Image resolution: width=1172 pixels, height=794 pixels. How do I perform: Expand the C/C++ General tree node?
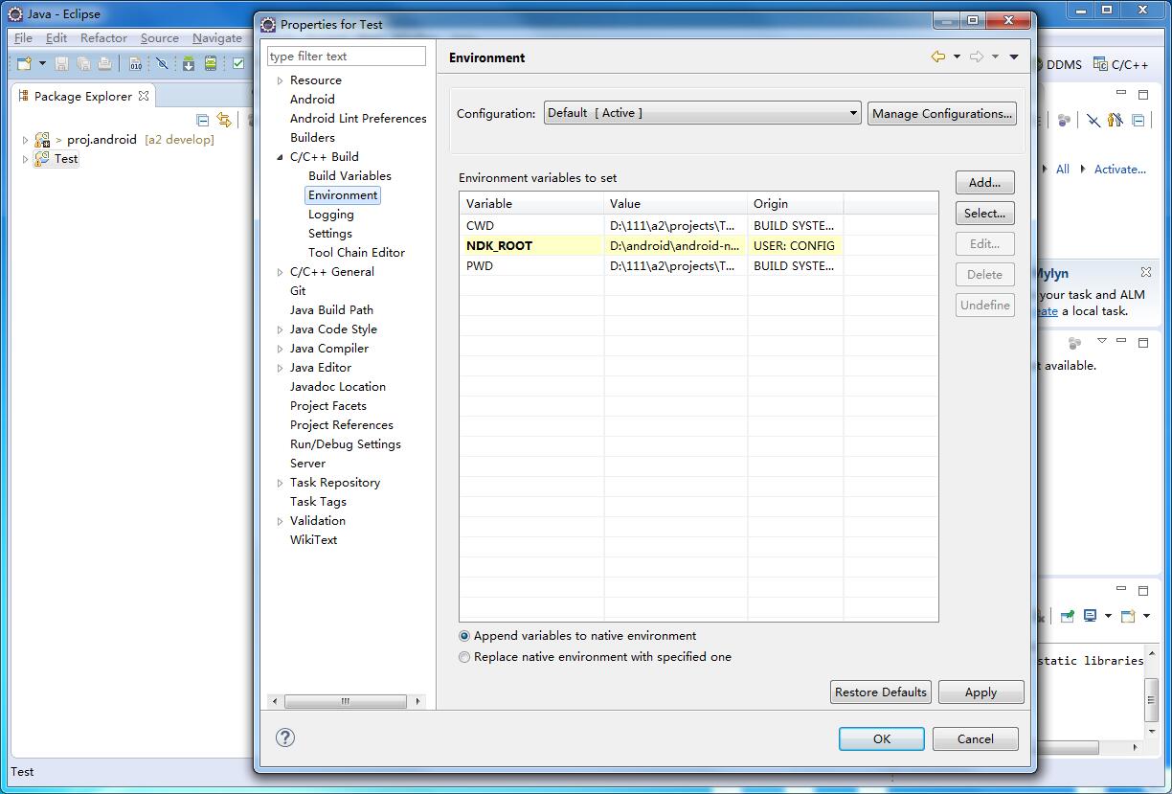pyautogui.click(x=280, y=272)
